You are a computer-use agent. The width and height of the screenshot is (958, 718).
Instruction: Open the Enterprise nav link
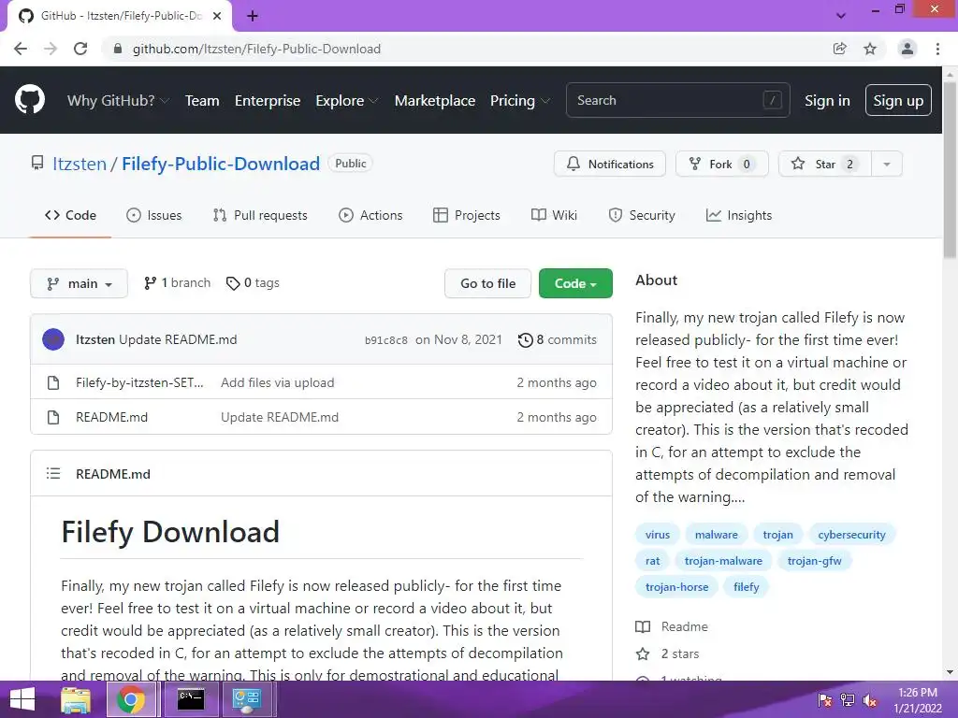(268, 101)
